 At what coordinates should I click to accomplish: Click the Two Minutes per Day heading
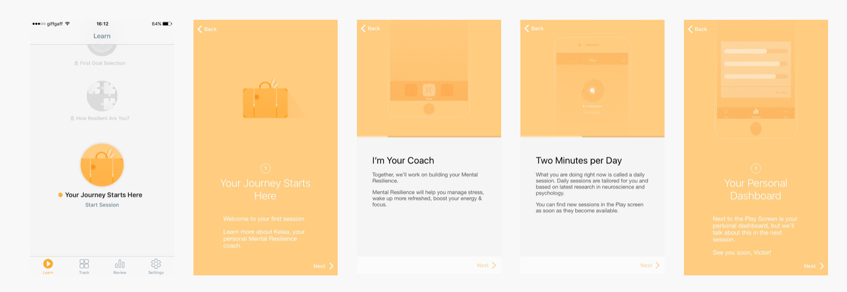pyautogui.click(x=579, y=161)
